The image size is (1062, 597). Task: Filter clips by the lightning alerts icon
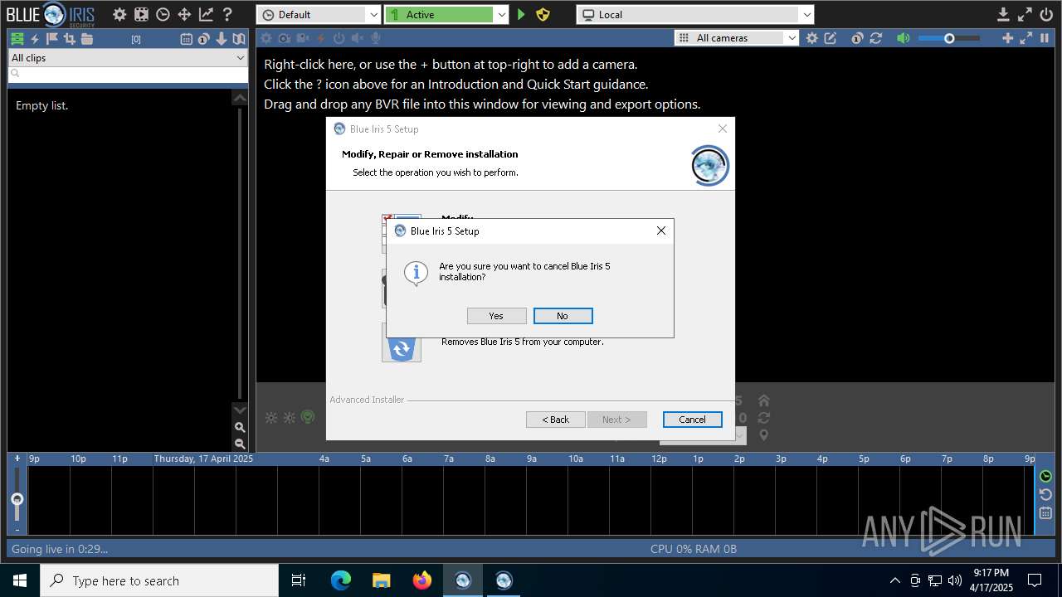click(36, 38)
